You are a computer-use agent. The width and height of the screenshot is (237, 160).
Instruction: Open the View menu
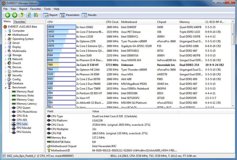[13, 9]
